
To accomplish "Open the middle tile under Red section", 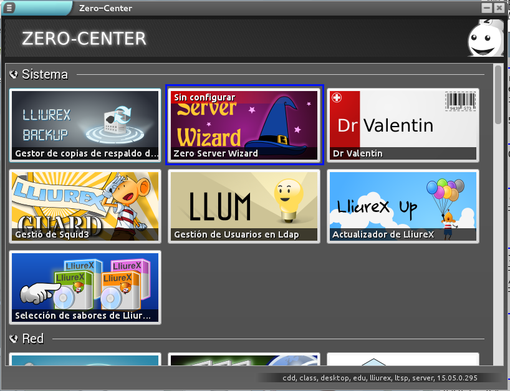I will coord(244,359).
